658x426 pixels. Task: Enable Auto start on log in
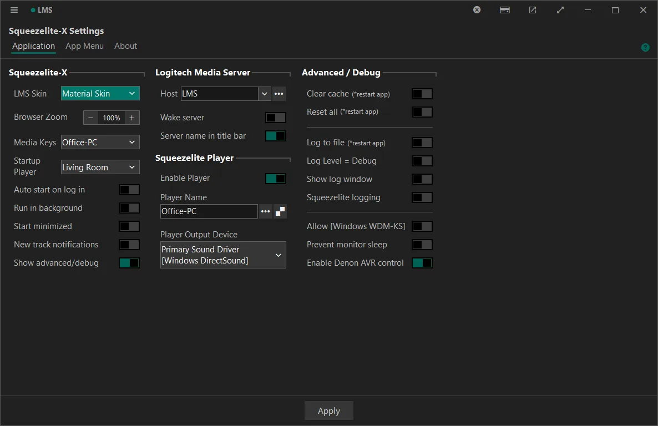[129, 190]
